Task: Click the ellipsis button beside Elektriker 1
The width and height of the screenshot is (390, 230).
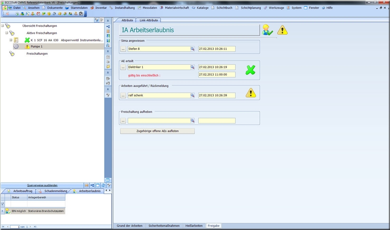Action: (x=123, y=67)
